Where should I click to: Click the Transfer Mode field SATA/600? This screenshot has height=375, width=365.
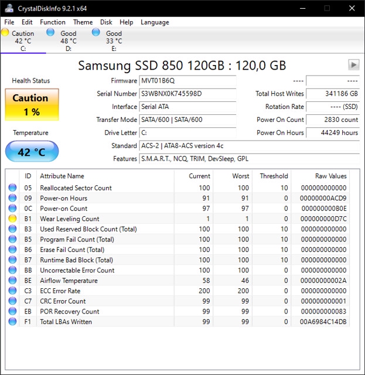click(x=187, y=120)
